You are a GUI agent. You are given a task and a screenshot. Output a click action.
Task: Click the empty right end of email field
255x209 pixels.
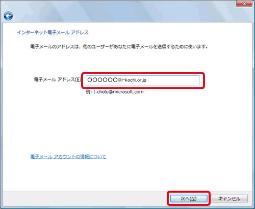click(173, 80)
